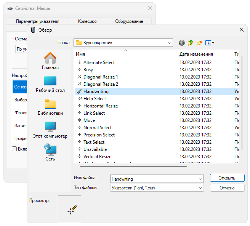Select the Horizontal Resize file icon

(79, 106)
